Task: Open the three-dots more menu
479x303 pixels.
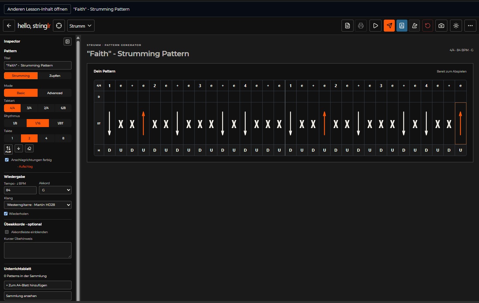Action: coord(470,26)
